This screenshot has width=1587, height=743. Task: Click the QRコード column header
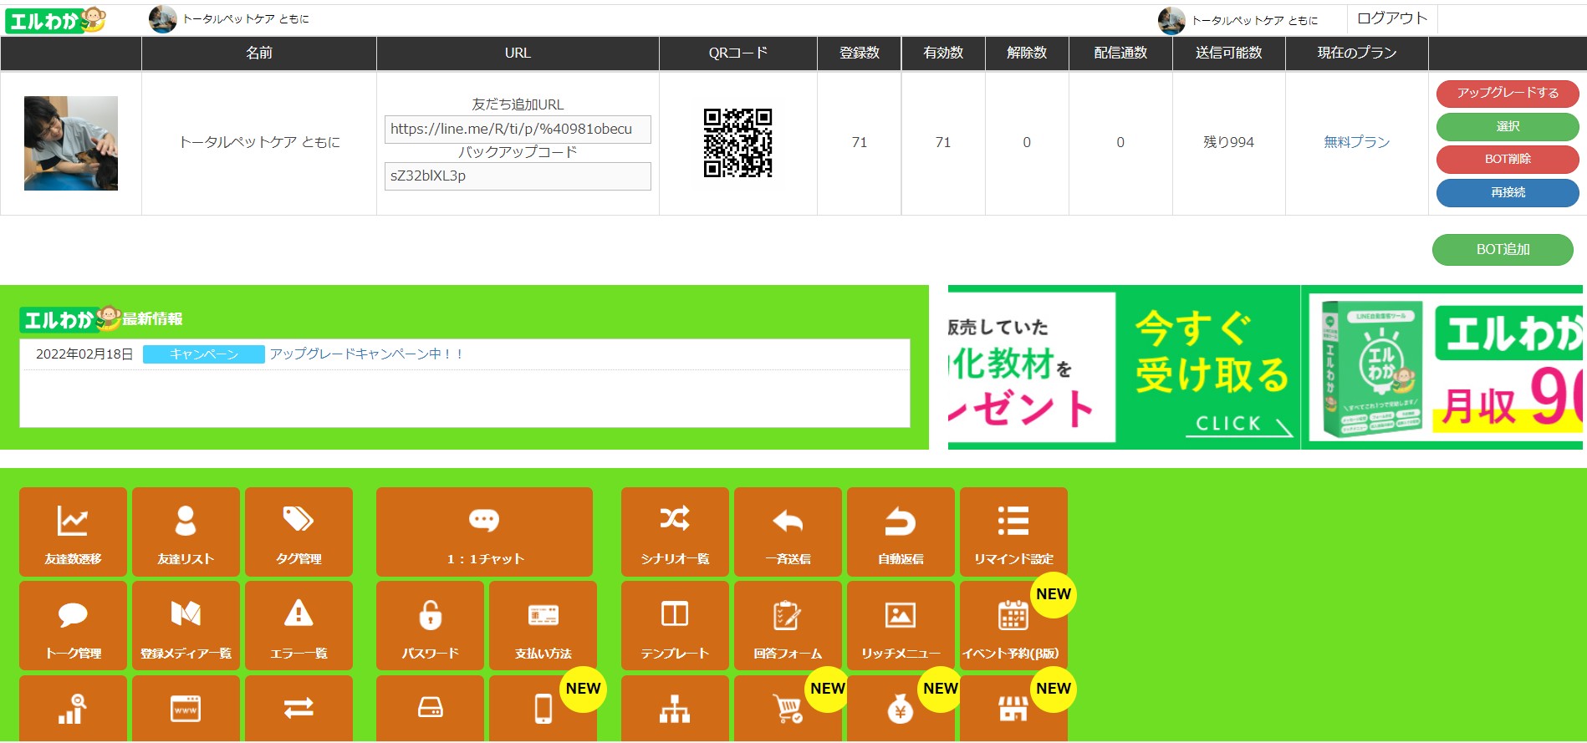coord(738,53)
